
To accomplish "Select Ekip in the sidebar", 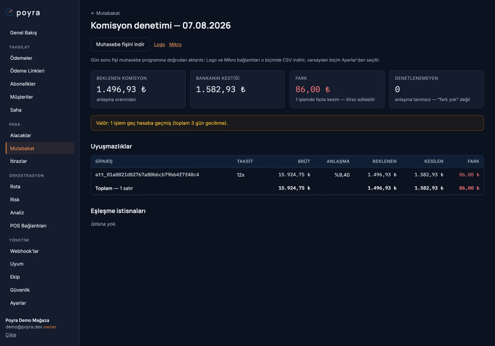I will pos(40,277).
